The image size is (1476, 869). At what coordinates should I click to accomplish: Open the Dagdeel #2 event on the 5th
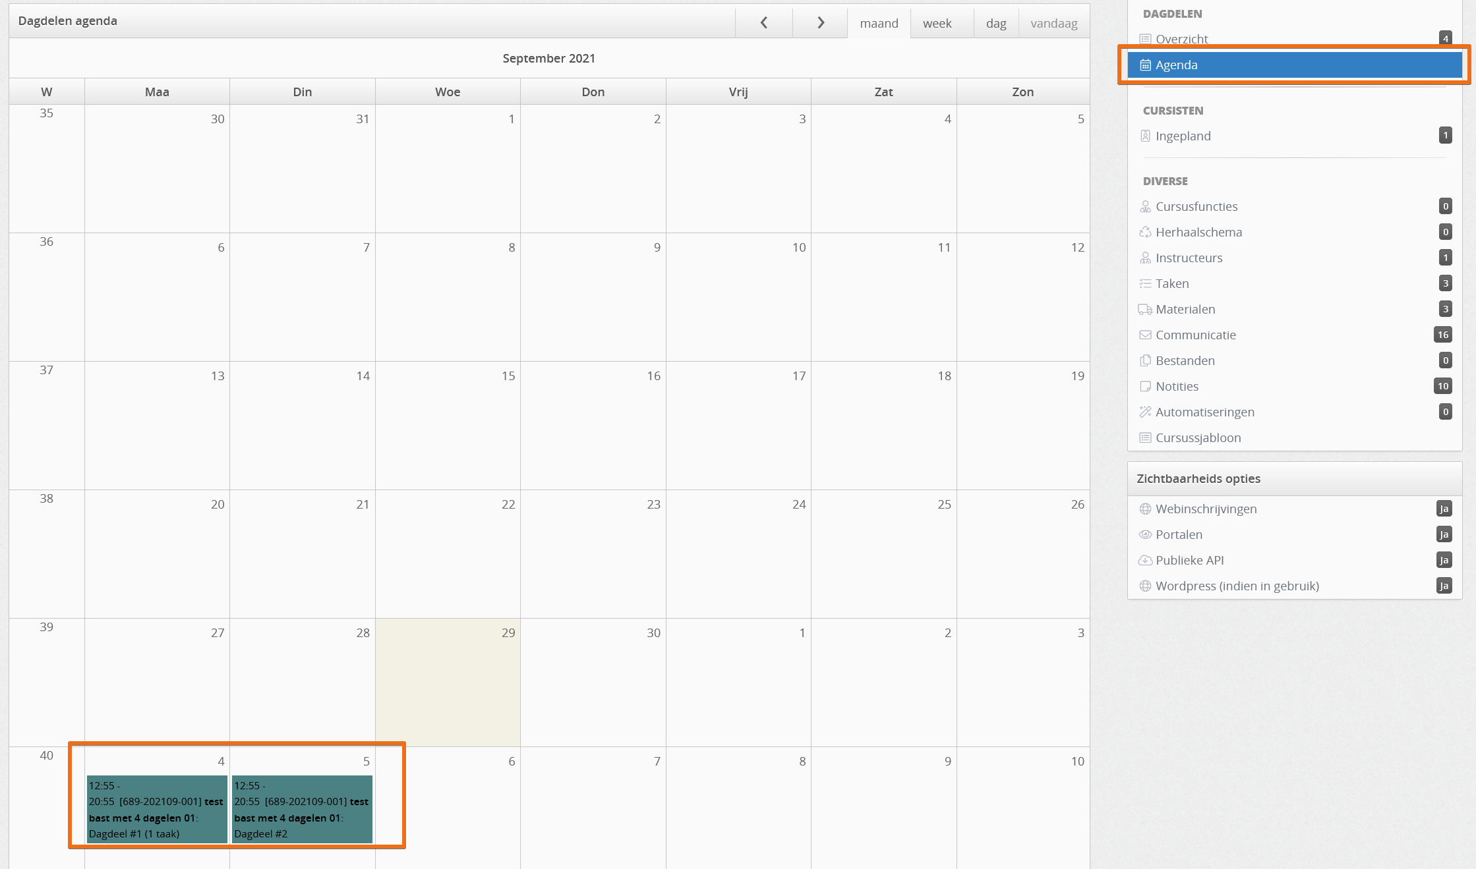302,810
